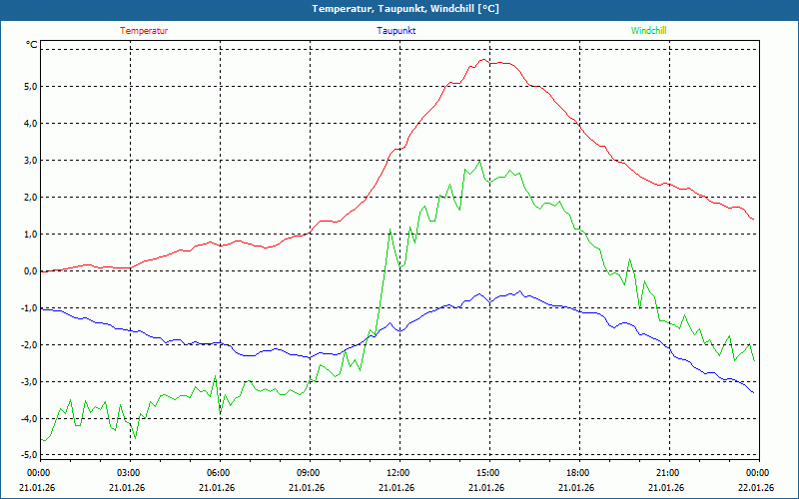Select the 21:00 time axis label
Screen dimensions: 799x499
(667, 473)
